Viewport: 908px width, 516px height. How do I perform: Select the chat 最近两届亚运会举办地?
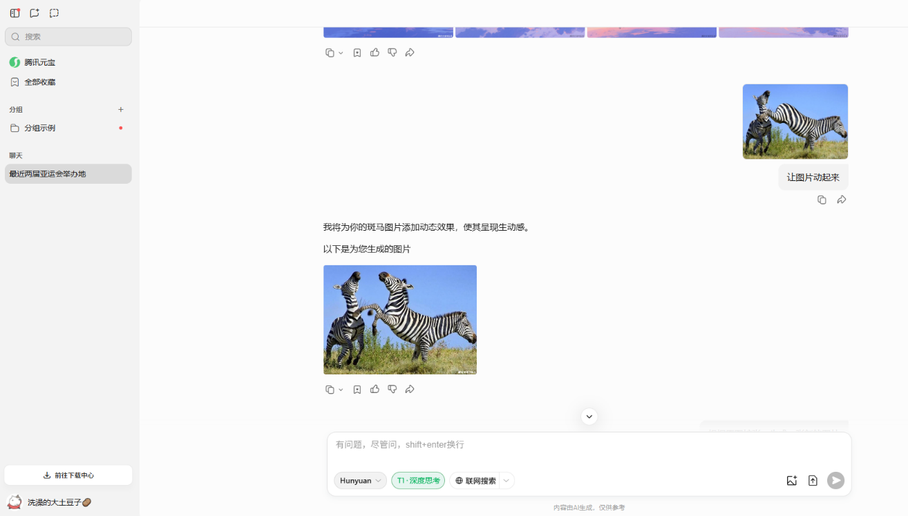(x=68, y=174)
